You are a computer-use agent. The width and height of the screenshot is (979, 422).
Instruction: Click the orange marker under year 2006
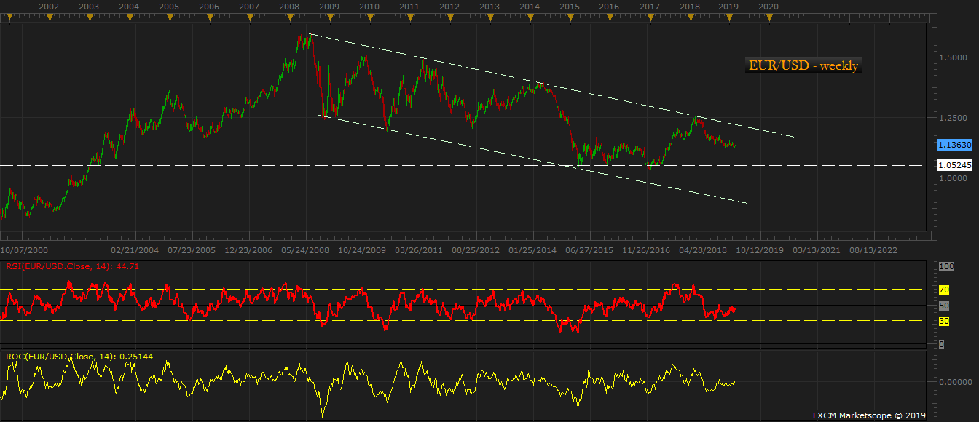[209, 17]
